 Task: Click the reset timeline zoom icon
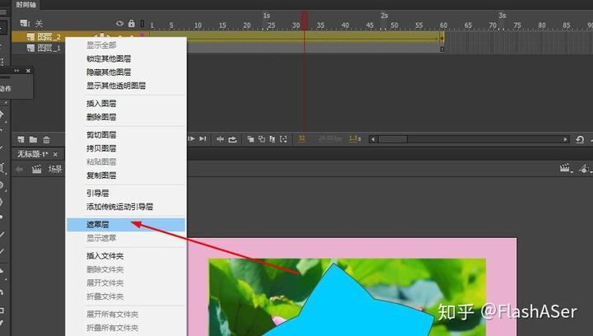(x=580, y=139)
